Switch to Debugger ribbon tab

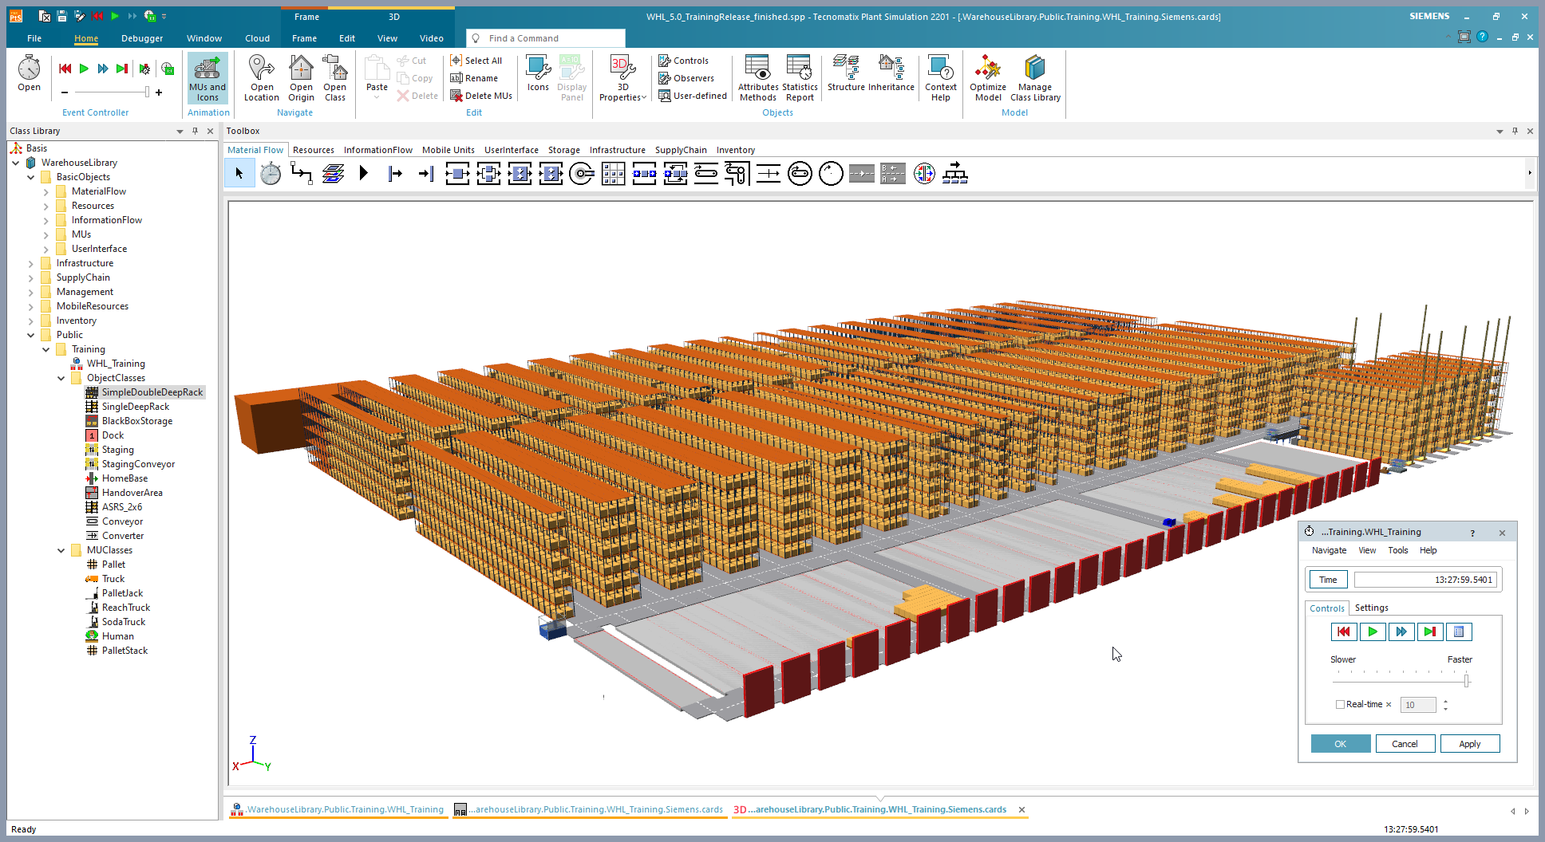[142, 38]
